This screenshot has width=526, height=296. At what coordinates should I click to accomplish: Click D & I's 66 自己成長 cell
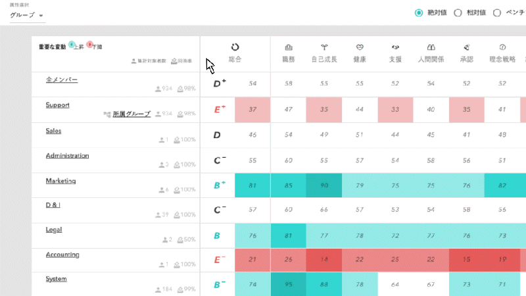click(324, 210)
